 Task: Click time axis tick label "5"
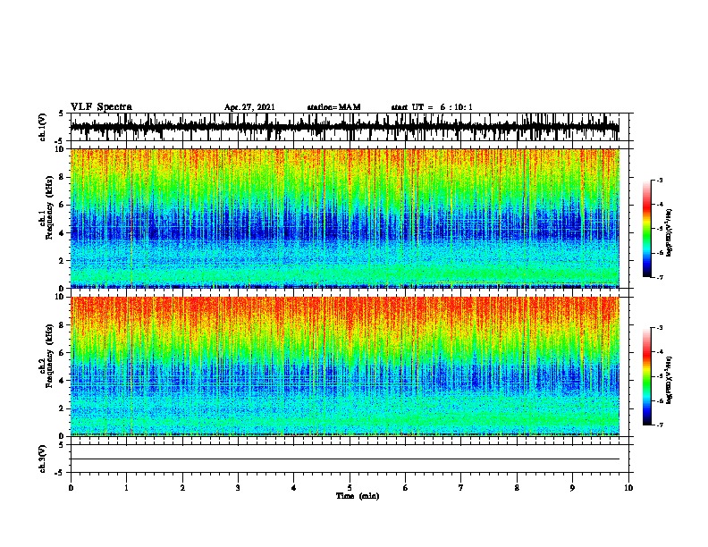tap(350, 488)
